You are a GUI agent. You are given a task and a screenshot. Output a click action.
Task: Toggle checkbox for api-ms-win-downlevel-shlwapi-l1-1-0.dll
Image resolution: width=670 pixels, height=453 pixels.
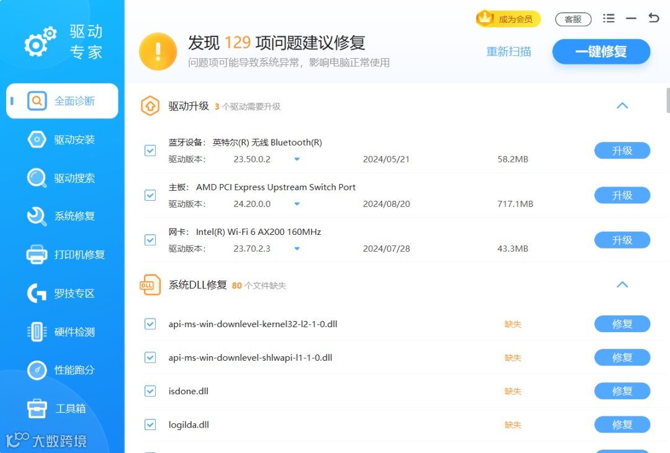coord(150,358)
